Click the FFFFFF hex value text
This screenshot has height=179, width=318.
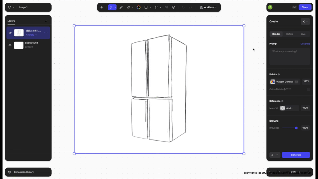pos(29,47)
